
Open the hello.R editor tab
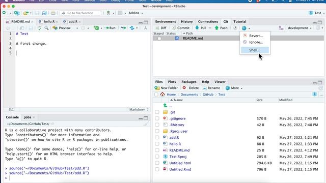[49, 21]
